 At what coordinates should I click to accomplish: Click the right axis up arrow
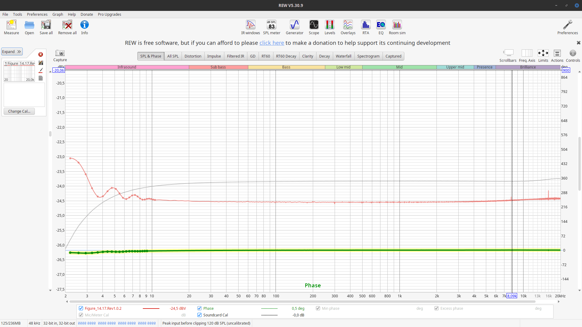coord(580,72)
